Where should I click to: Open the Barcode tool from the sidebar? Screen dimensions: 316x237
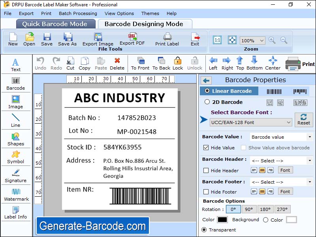15,83
